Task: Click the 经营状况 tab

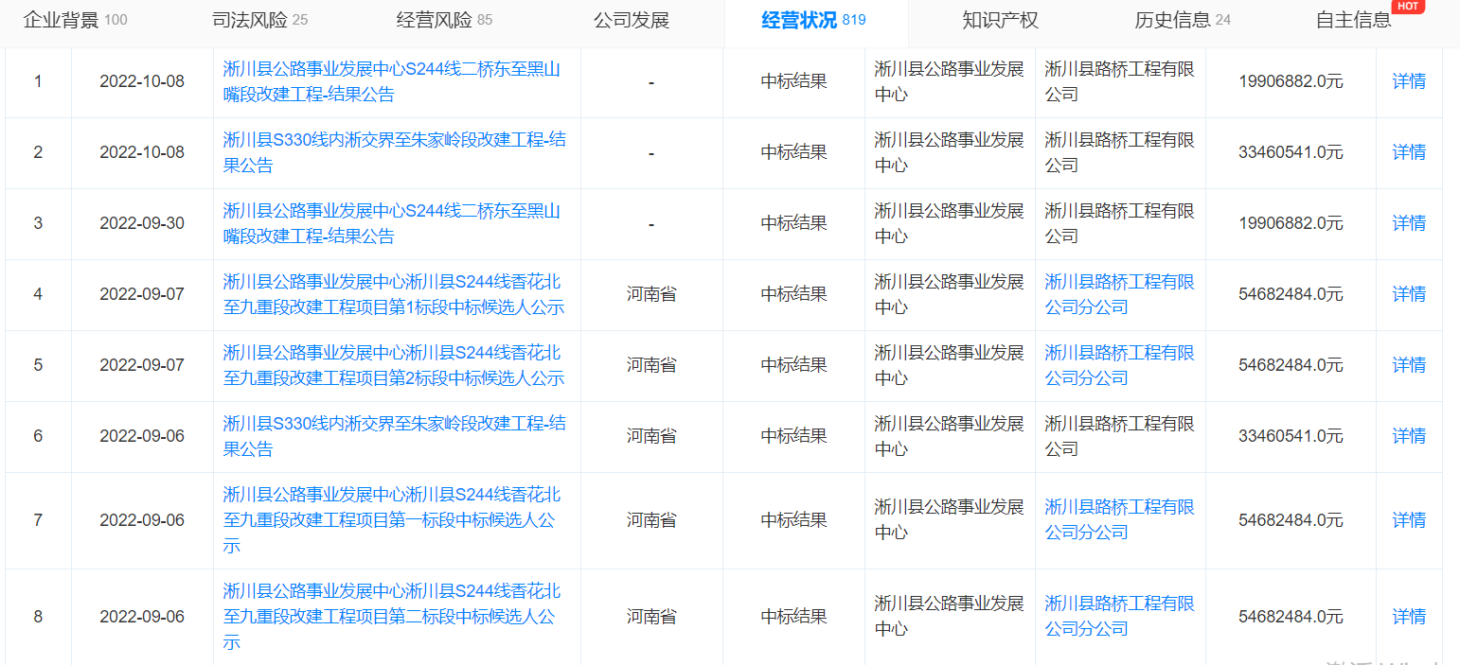Action: coord(813,20)
